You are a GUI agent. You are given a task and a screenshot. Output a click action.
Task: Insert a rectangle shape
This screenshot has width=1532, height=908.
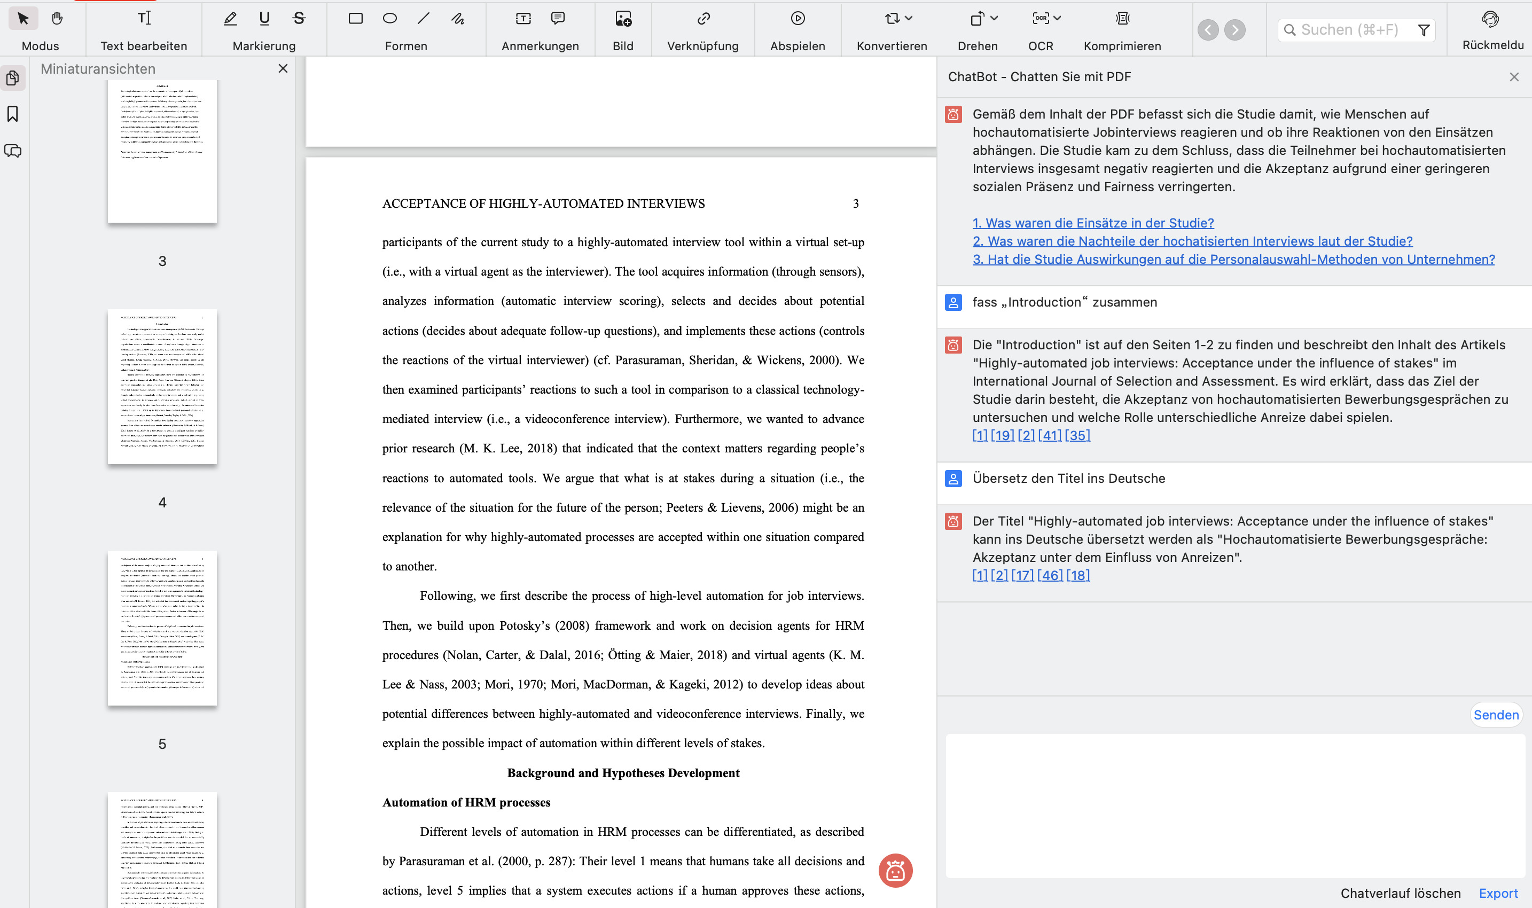tap(355, 18)
